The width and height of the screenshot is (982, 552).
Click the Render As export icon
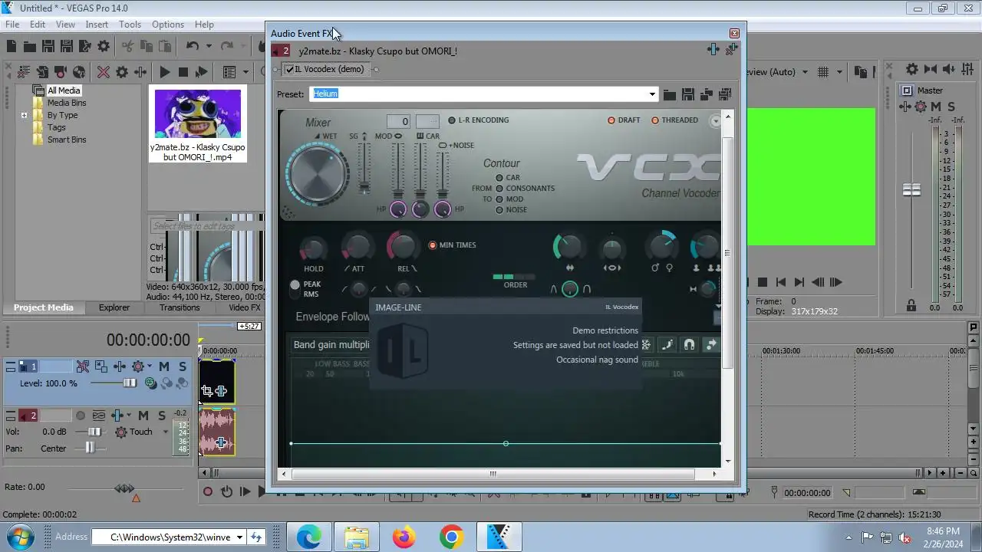pyautogui.click(x=84, y=47)
